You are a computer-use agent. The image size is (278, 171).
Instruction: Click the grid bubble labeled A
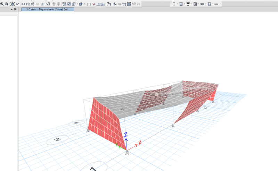tap(76, 123)
